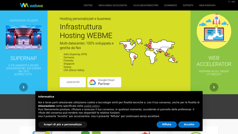This screenshot has width=238, height=134.
Task: Click the rocket Web Accelerator illustration
Action: pos(214,31)
